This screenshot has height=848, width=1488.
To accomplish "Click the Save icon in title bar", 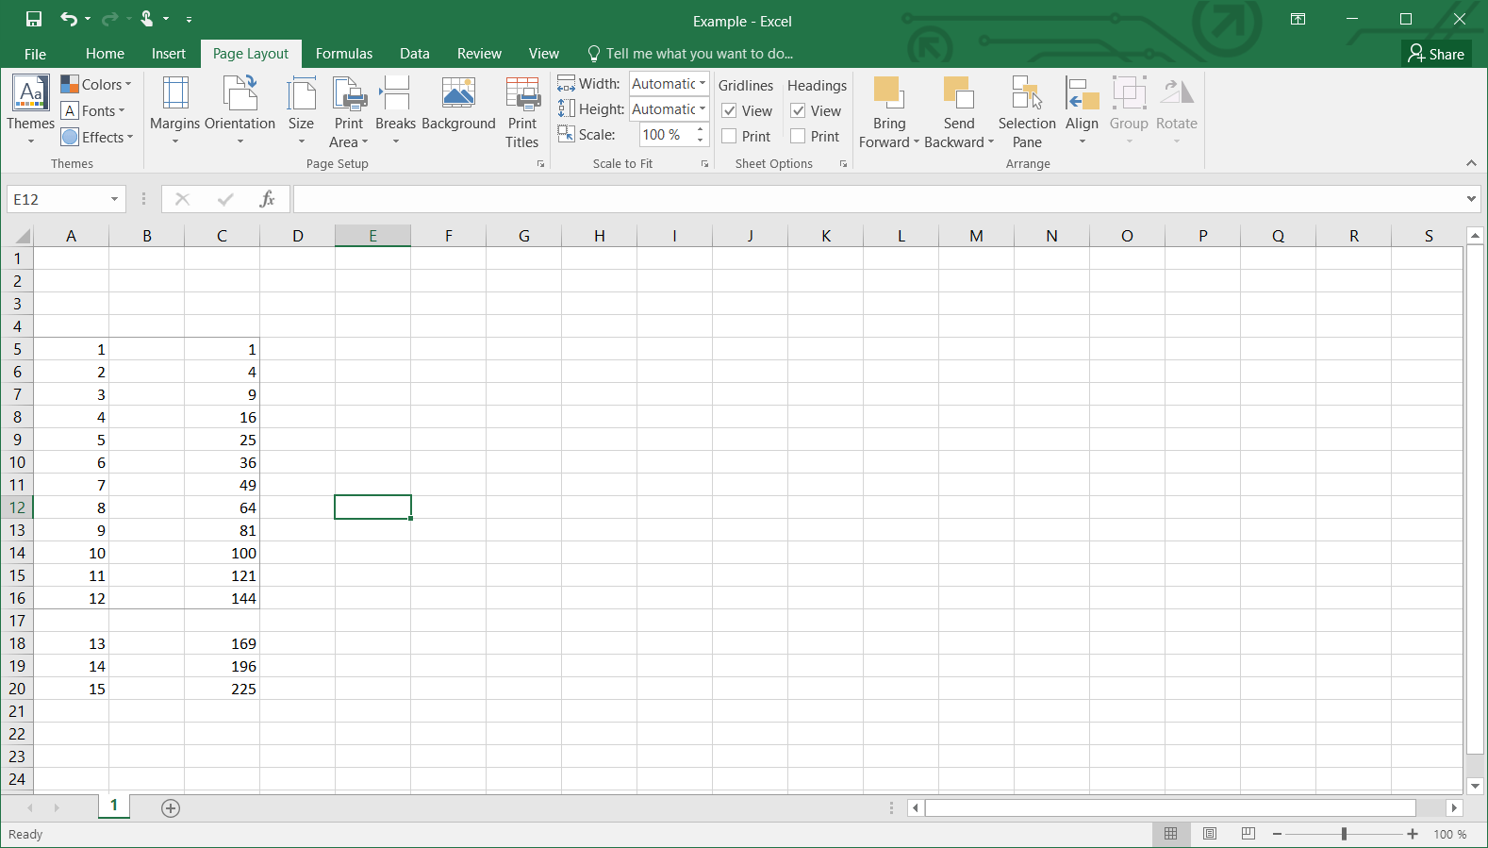I will click(34, 19).
